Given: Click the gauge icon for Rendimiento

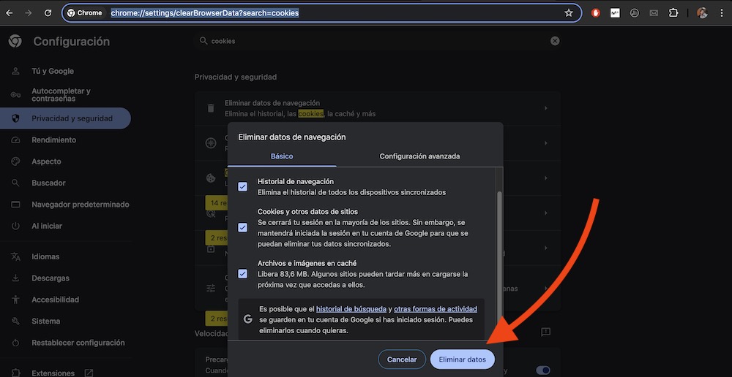Looking at the screenshot, I should (x=15, y=140).
